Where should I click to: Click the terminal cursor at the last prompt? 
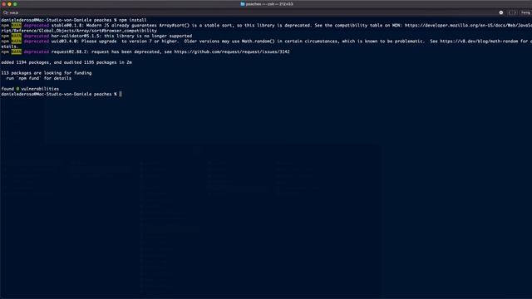tap(121, 94)
